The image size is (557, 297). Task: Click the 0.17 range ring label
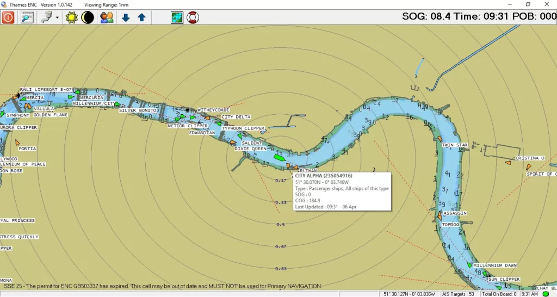point(281,181)
